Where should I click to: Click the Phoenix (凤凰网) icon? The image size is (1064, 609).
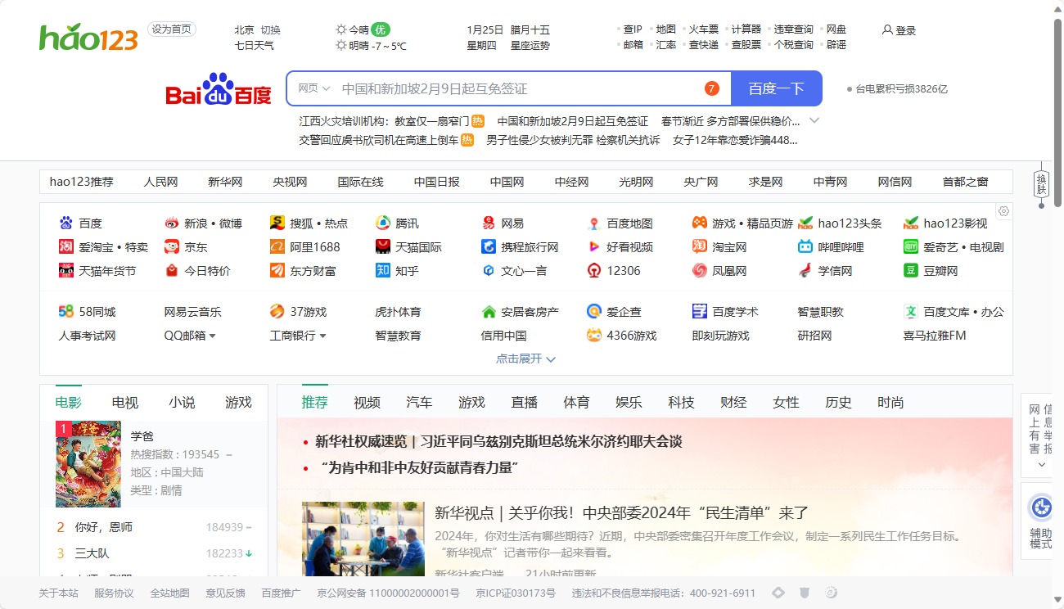pyautogui.click(x=699, y=270)
